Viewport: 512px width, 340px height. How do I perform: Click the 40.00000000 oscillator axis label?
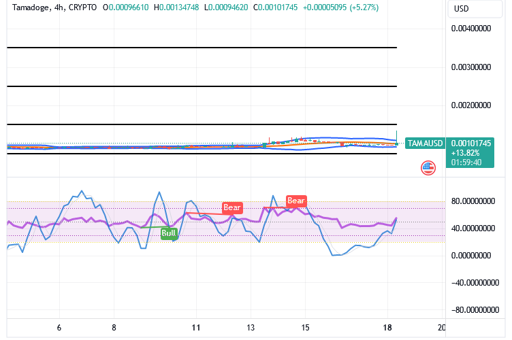tap(473, 228)
